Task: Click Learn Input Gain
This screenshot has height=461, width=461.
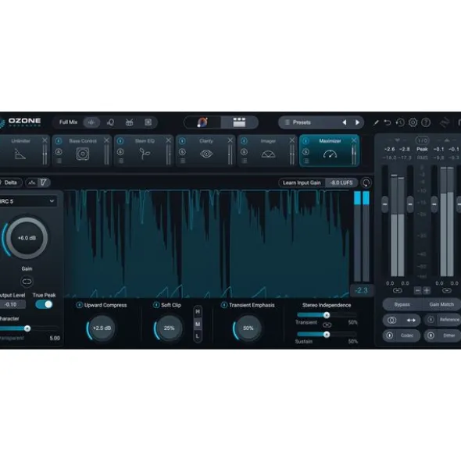Action: pos(302,183)
